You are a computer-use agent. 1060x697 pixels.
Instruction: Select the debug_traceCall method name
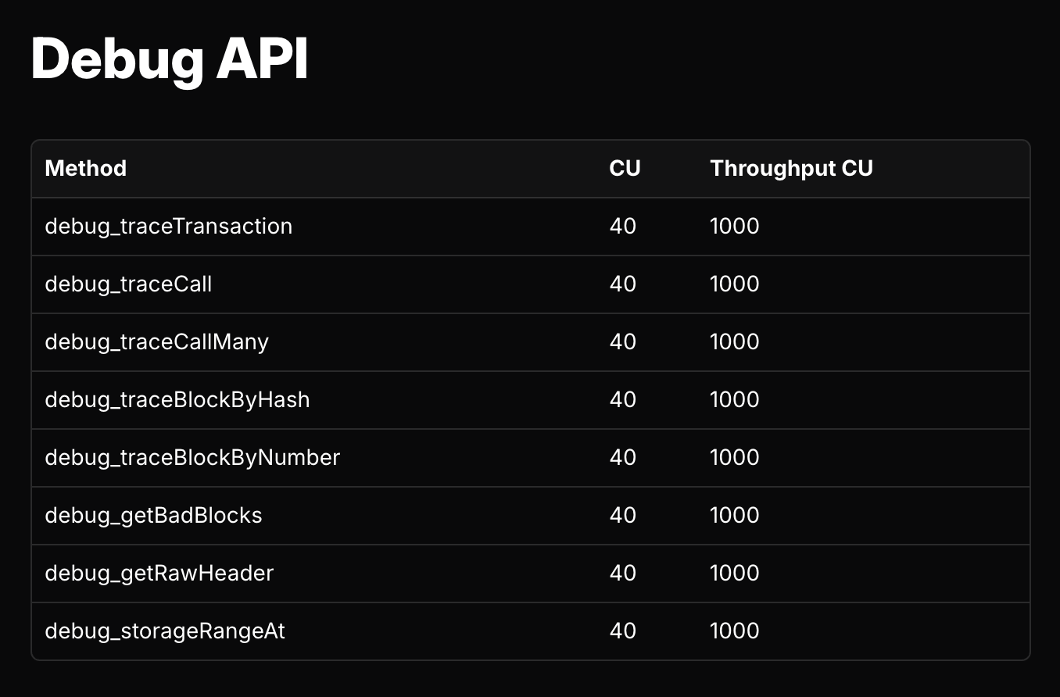(x=128, y=284)
